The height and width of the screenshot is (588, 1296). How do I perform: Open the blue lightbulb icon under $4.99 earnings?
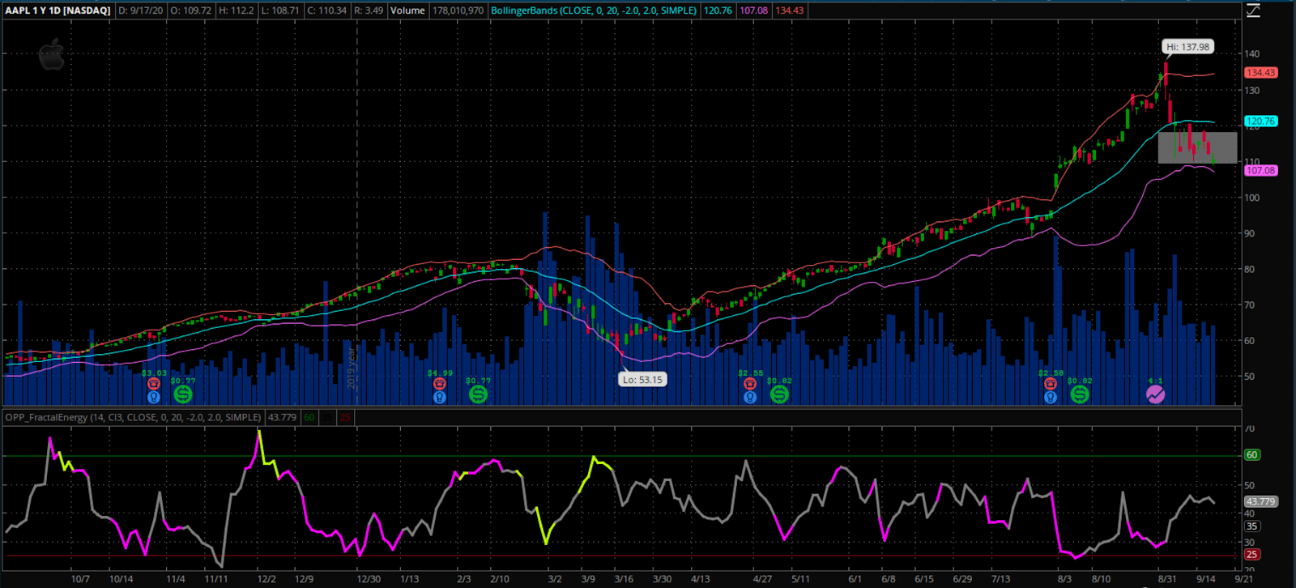(x=439, y=397)
